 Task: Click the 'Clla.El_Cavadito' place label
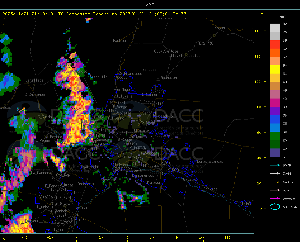184,56
